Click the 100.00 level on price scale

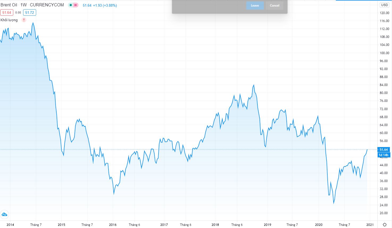coord(384,53)
